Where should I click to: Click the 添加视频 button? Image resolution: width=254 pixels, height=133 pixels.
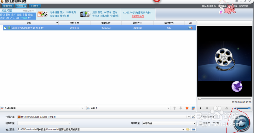coord(8,6)
